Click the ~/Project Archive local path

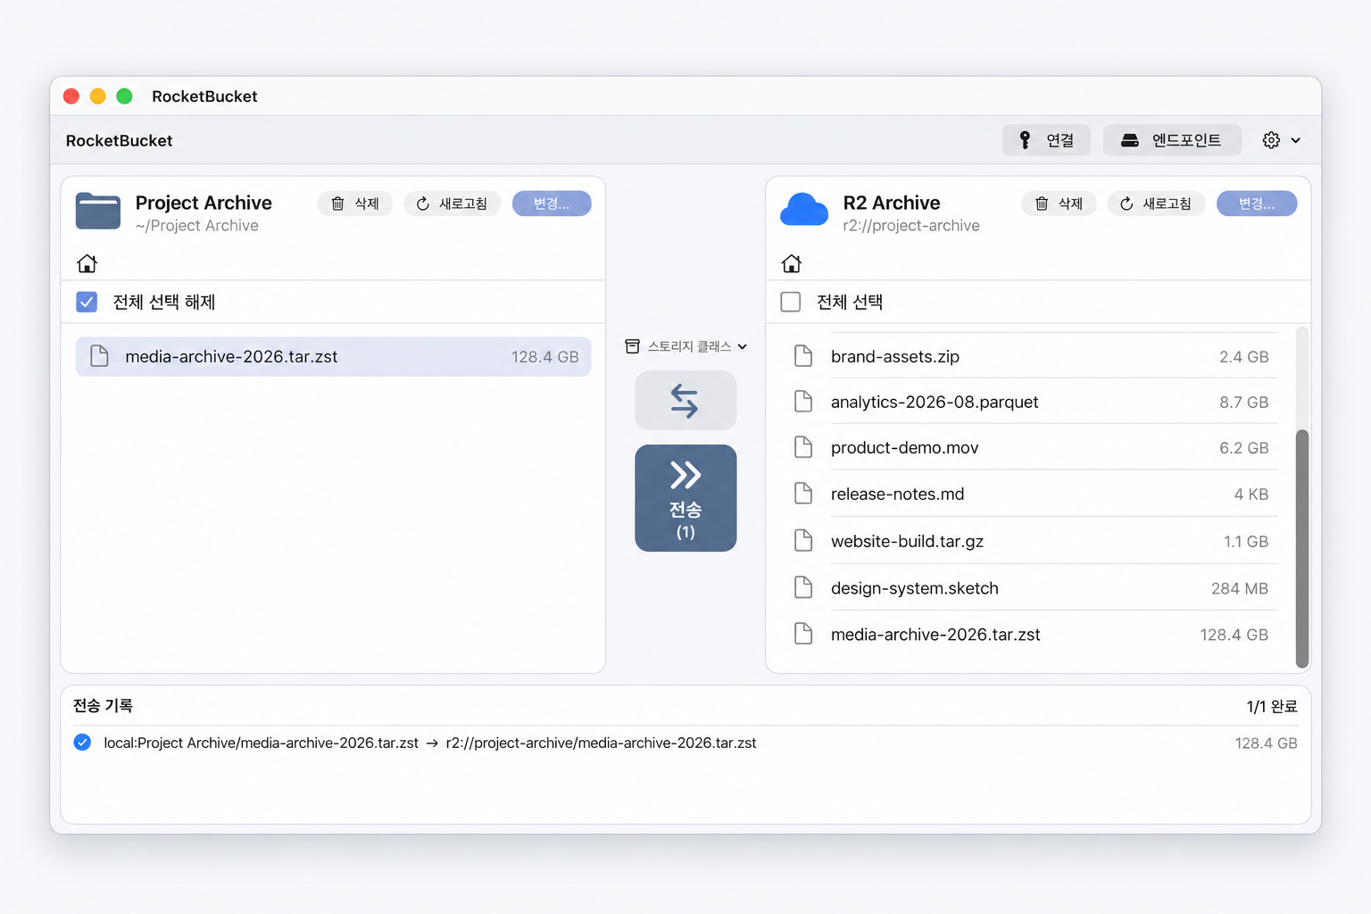point(197,226)
